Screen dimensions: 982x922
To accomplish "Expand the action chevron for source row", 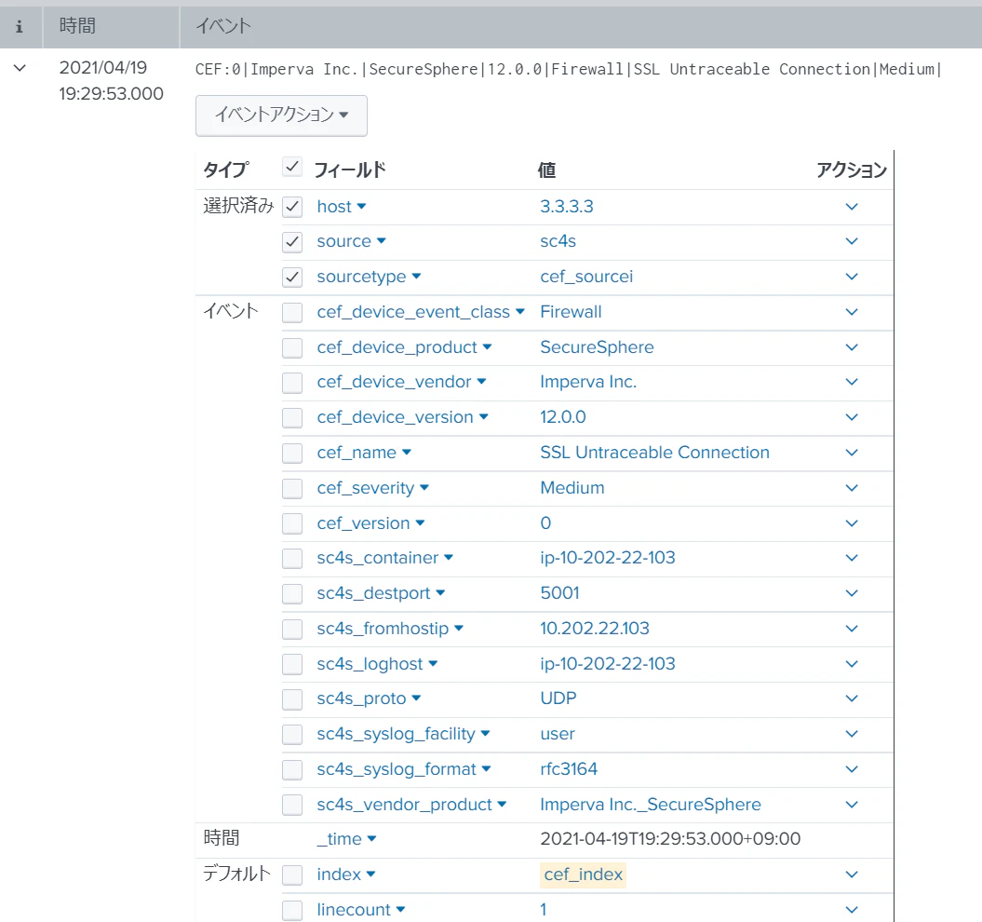I will point(852,241).
